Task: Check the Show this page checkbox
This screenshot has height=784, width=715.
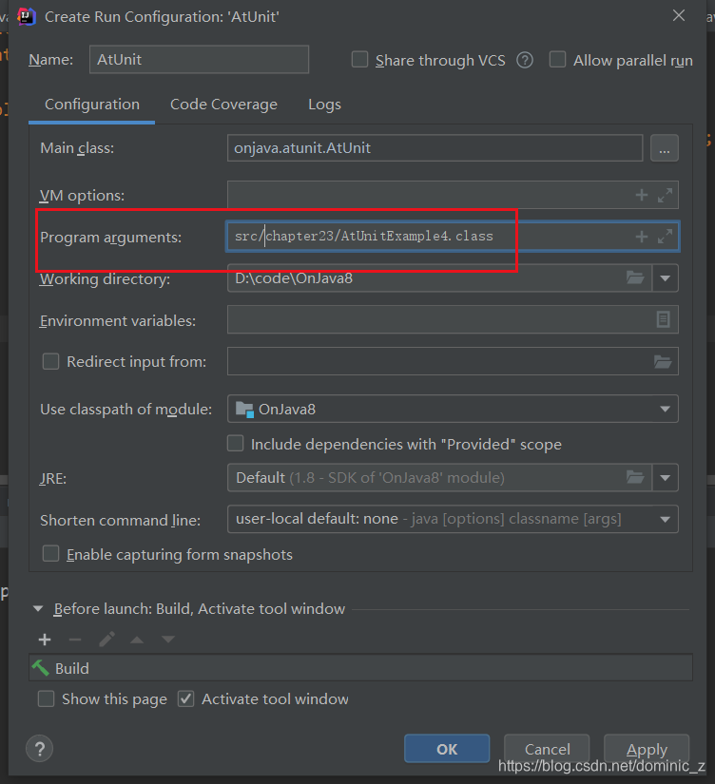Action: 46,698
